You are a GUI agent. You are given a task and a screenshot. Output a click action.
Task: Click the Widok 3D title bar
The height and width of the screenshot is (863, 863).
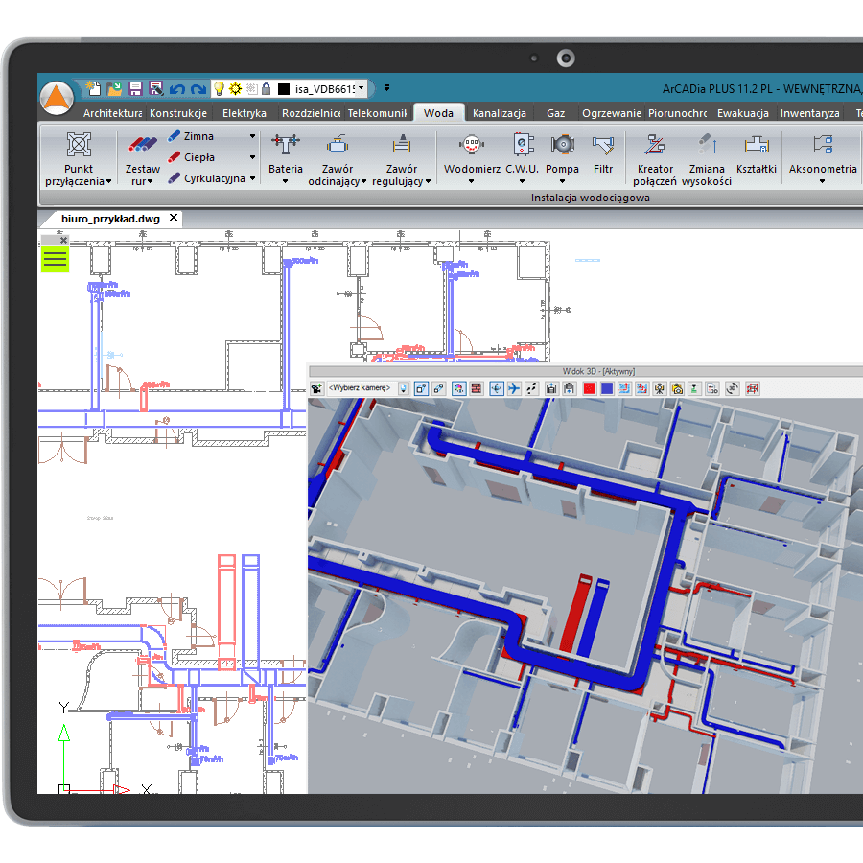(x=598, y=371)
